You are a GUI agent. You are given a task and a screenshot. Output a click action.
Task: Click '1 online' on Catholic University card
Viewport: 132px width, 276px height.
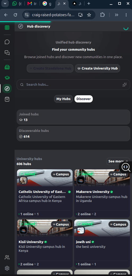pyautogui.click(x=27, y=214)
